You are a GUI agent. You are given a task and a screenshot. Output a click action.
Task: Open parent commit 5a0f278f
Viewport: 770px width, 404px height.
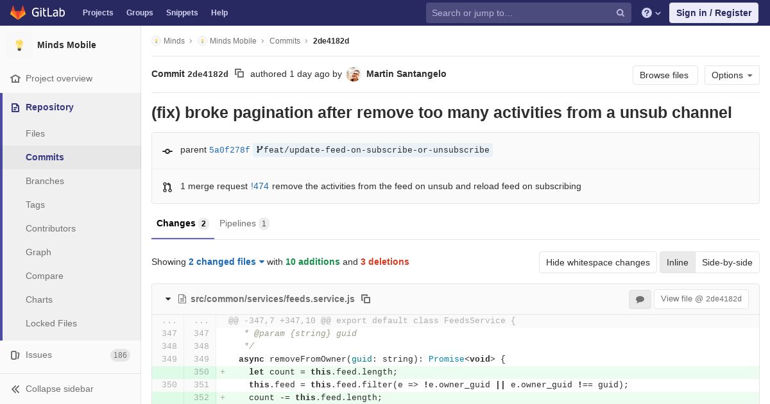230,150
